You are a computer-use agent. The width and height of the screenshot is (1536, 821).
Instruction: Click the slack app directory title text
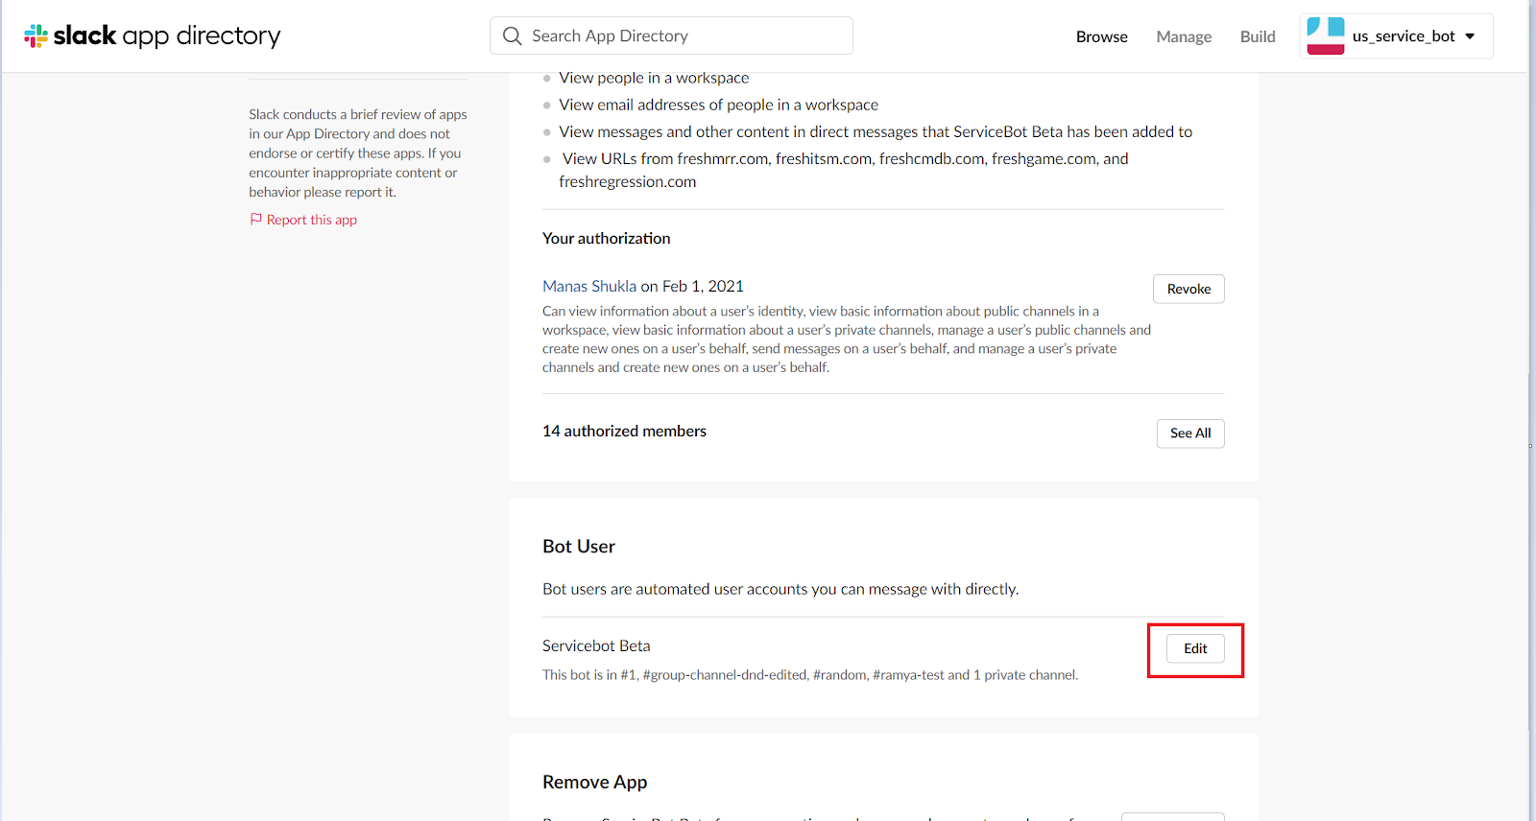[167, 36]
